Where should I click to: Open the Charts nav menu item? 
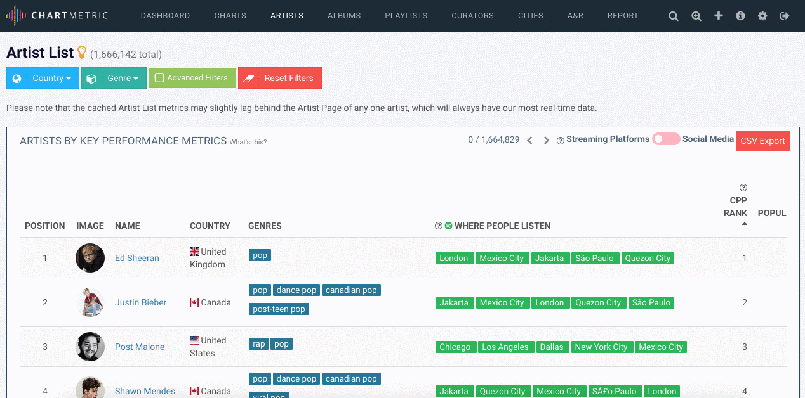(230, 16)
